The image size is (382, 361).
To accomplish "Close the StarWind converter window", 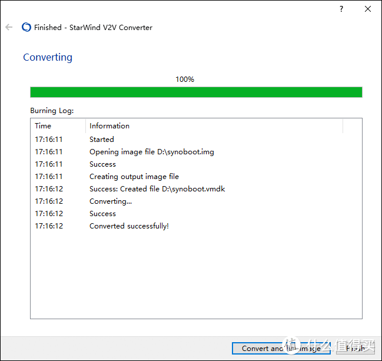I will (x=368, y=9).
